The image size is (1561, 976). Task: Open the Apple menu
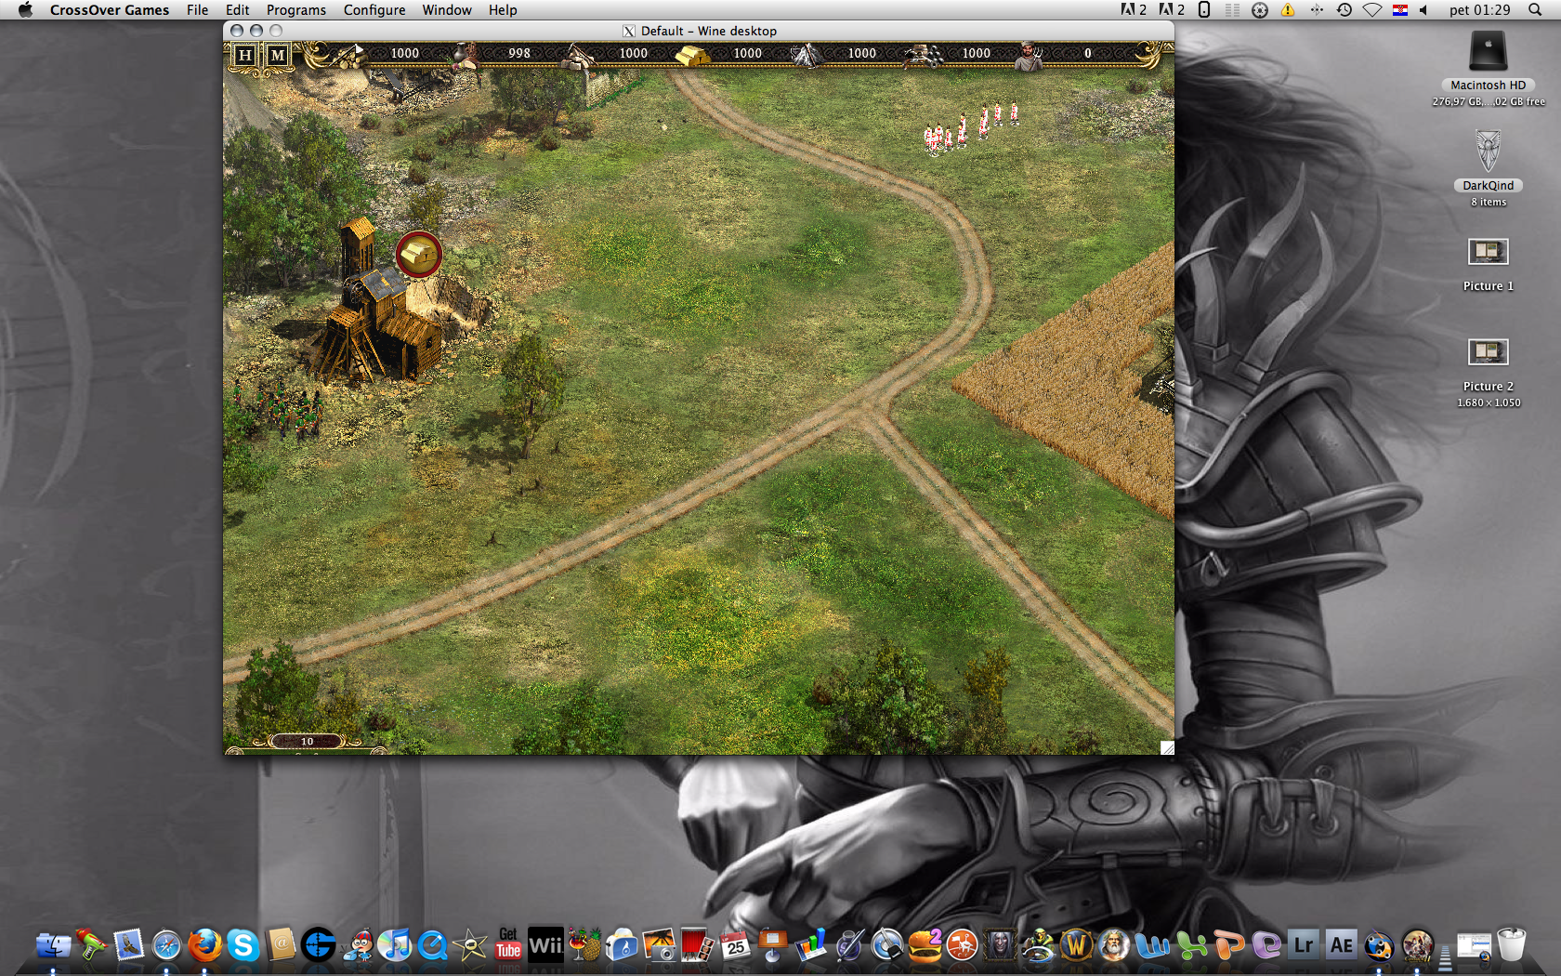coord(25,10)
